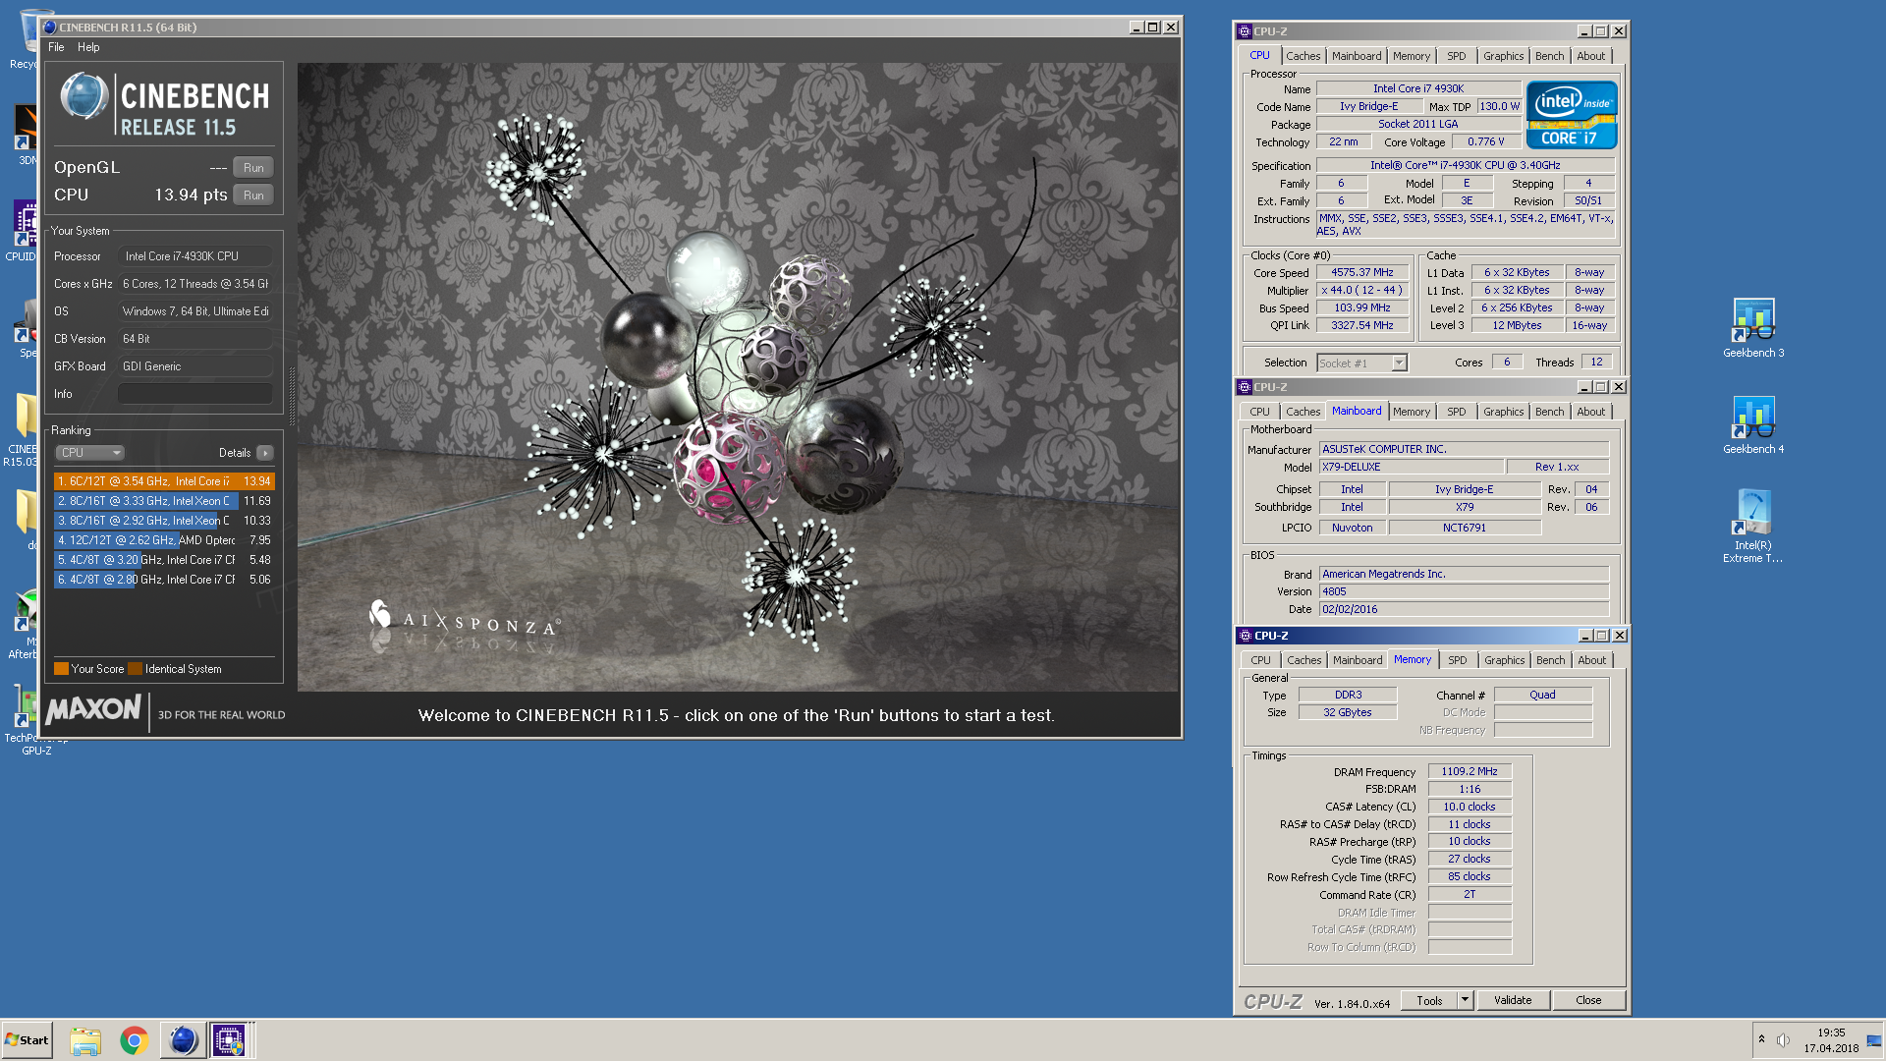Click the motherboard model X79-DELUXE field

(x=1411, y=468)
